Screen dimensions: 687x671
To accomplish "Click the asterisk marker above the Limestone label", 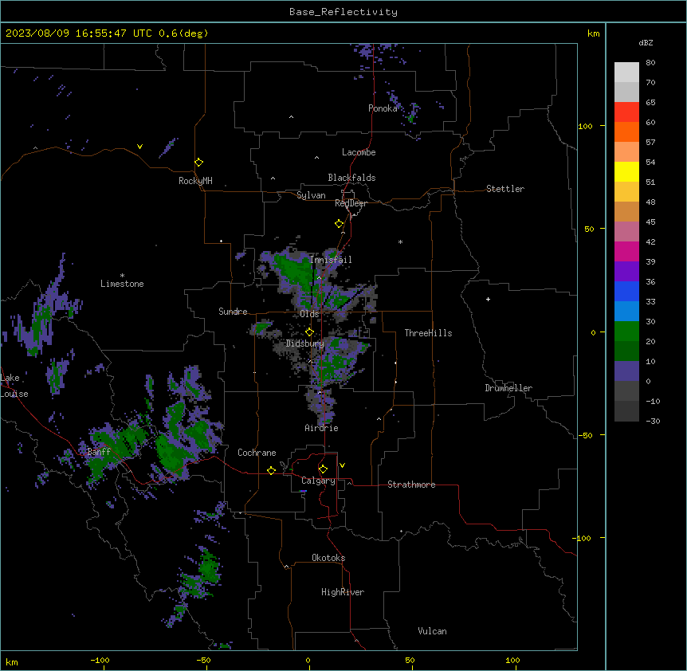I will (122, 275).
